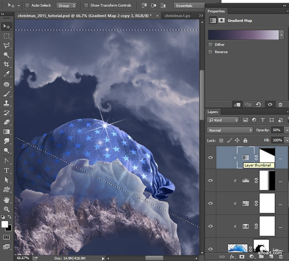Click the Layers panel tab

click(x=213, y=112)
